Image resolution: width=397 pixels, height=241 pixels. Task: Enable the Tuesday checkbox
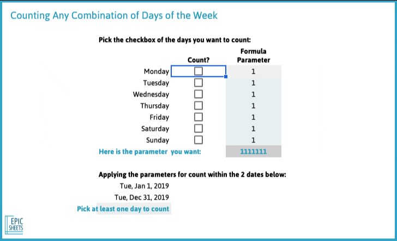pyautogui.click(x=198, y=82)
